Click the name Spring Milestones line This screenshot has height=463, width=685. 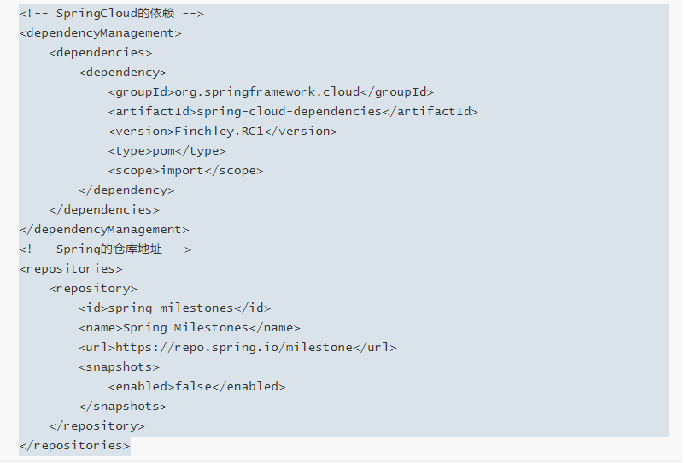(x=190, y=328)
